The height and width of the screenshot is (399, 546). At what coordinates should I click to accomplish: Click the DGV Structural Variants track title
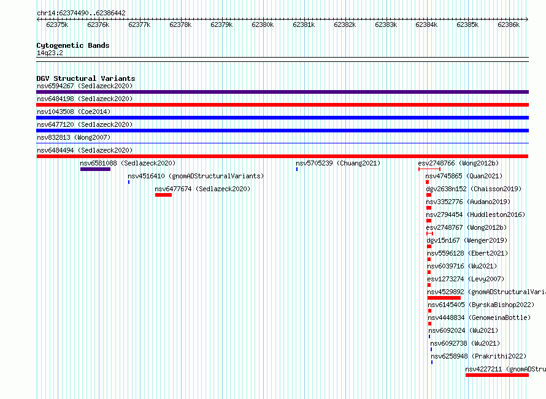coord(86,78)
